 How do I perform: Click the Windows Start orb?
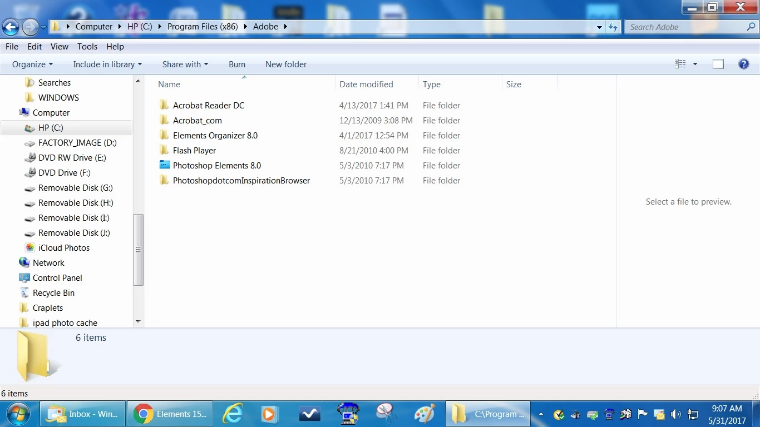tap(17, 414)
